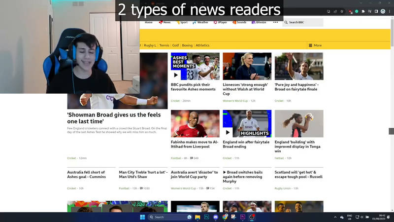
Task: Select the Tennis sport tab
Action: pyautogui.click(x=164, y=45)
